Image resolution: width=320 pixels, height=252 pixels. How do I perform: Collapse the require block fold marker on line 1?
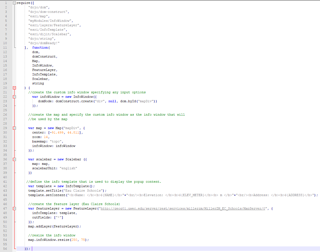pos(15,3)
